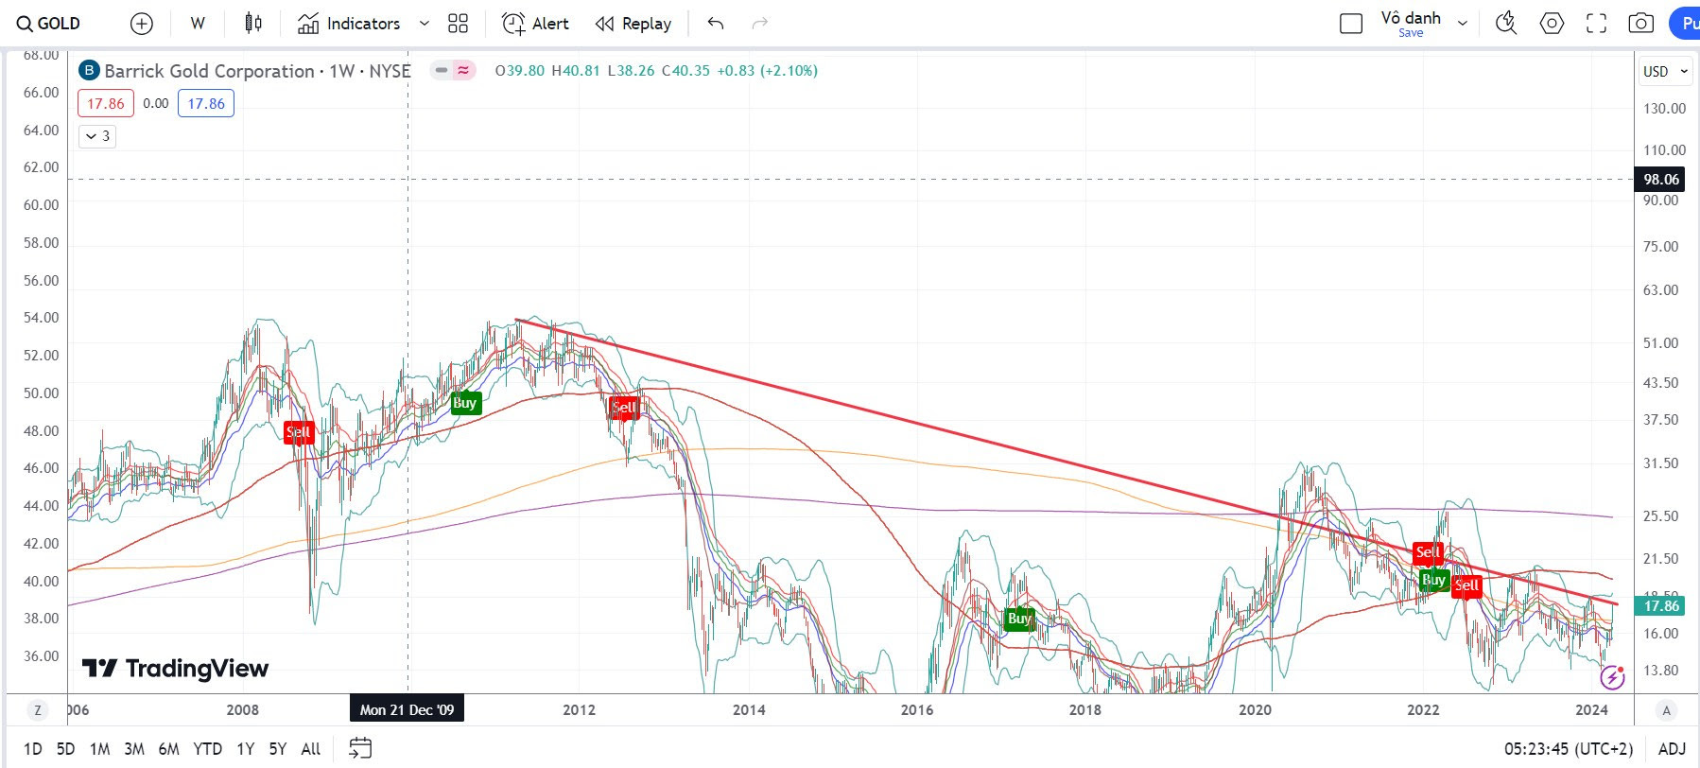1700x768 pixels.
Task: Click the Mon 21 Dec '09 date label
Action: pyautogui.click(x=407, y=709)
